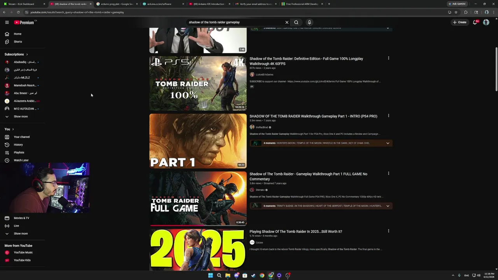Open Shirrako channel link

click(260, 190)
